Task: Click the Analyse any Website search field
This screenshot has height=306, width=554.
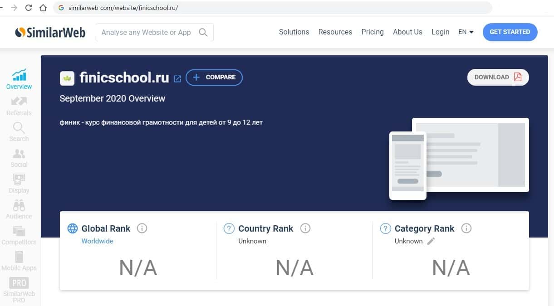Action: (x=147, y=33)
